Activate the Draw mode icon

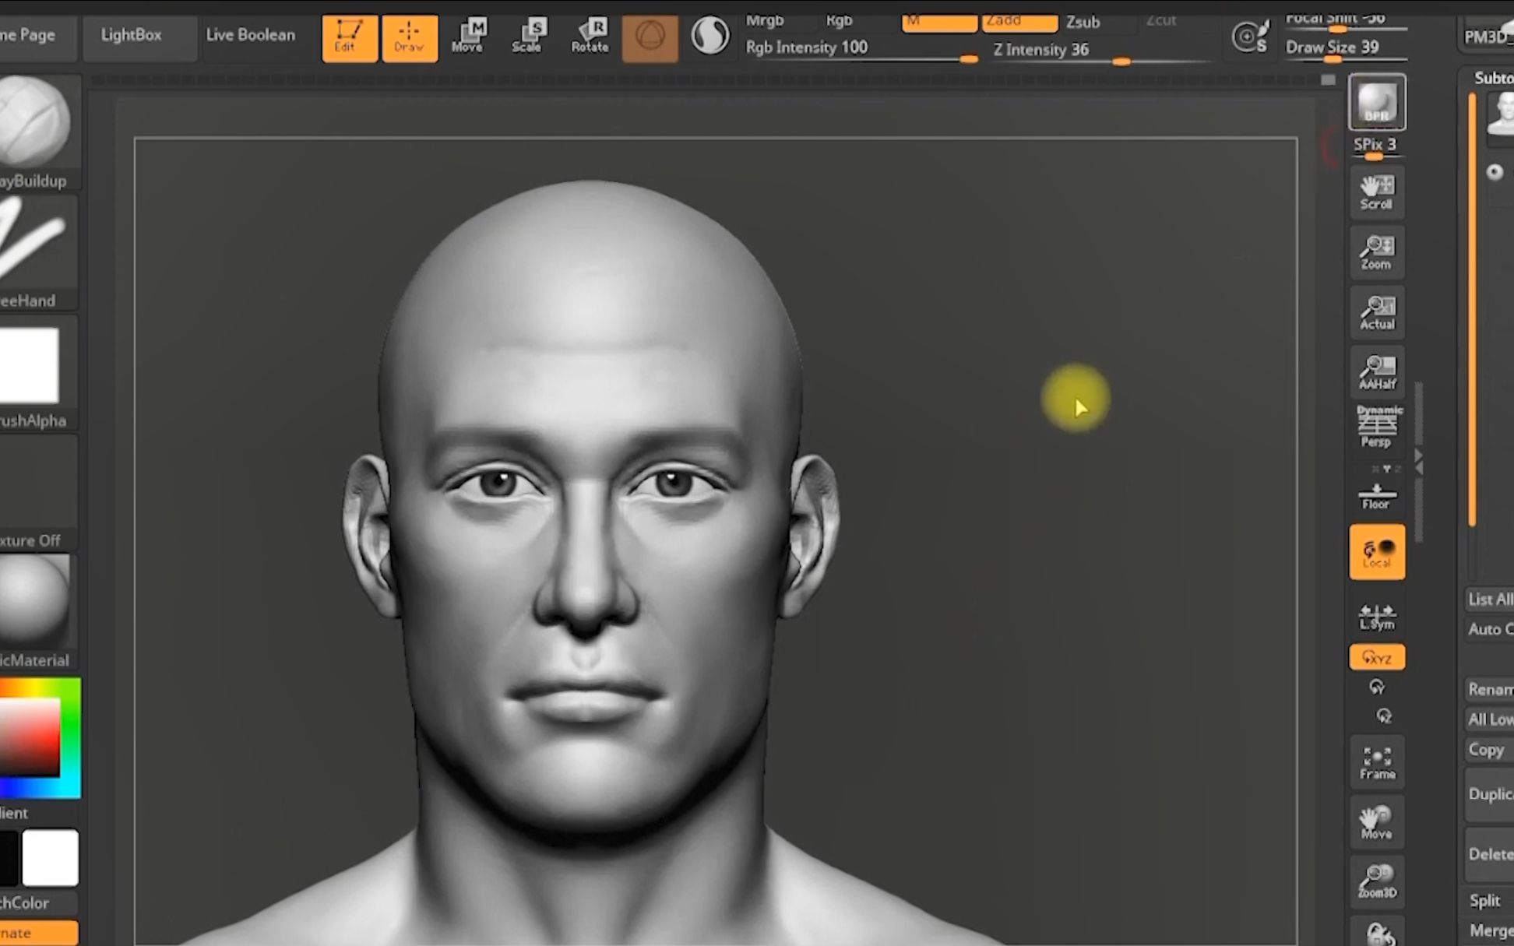410,37
